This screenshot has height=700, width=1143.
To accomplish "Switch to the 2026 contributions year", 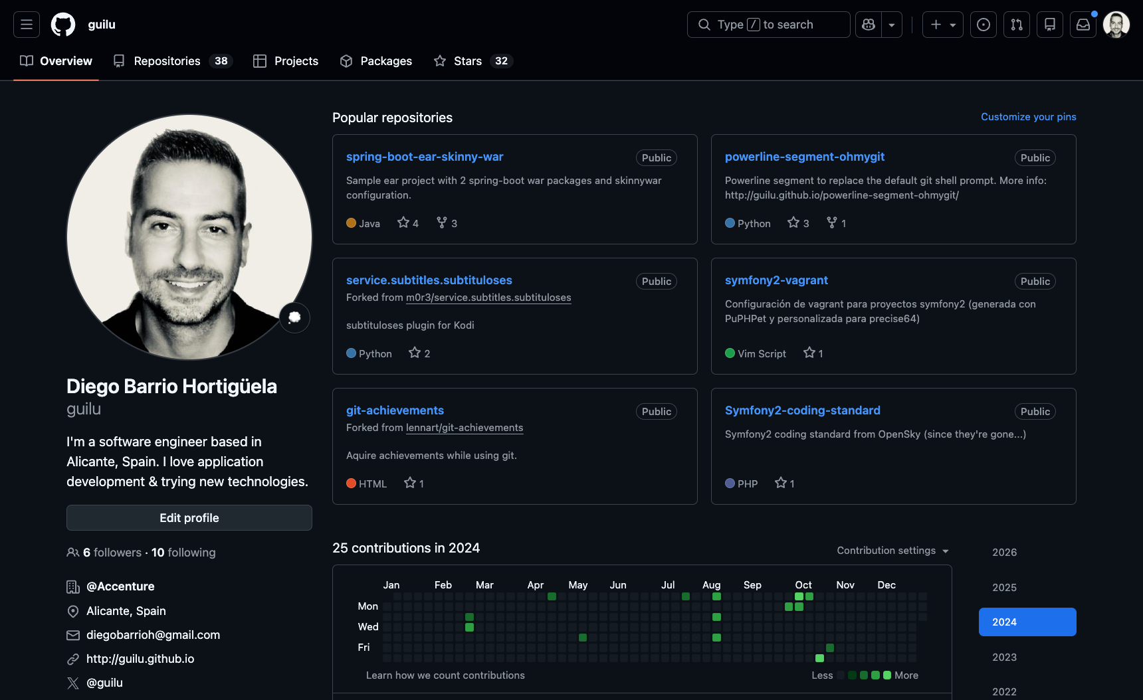I will [x=1004, y=552].
